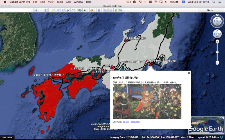The width and height of the screenshot is (225, 140).
Task: Select the Add Polygon tool
Action: (58, 10)
